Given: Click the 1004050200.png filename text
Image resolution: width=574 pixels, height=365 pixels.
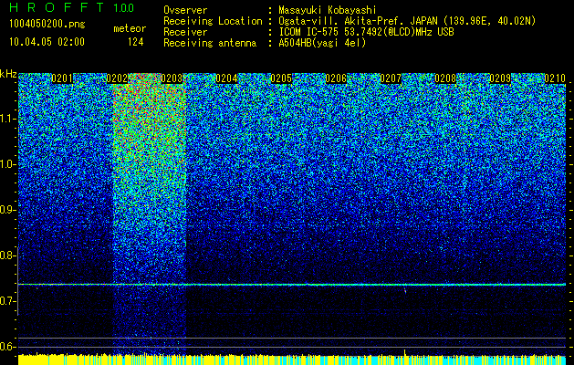Looking at the screenshot, I should click(47, 24).
